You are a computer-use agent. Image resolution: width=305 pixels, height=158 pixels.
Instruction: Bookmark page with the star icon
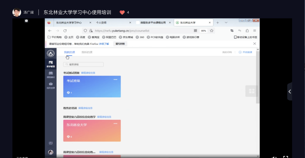tap(212, 31)
